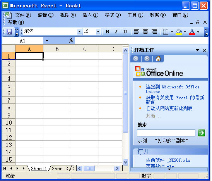
Task: Click task pane Back arrow
Action: click(136, 59)
